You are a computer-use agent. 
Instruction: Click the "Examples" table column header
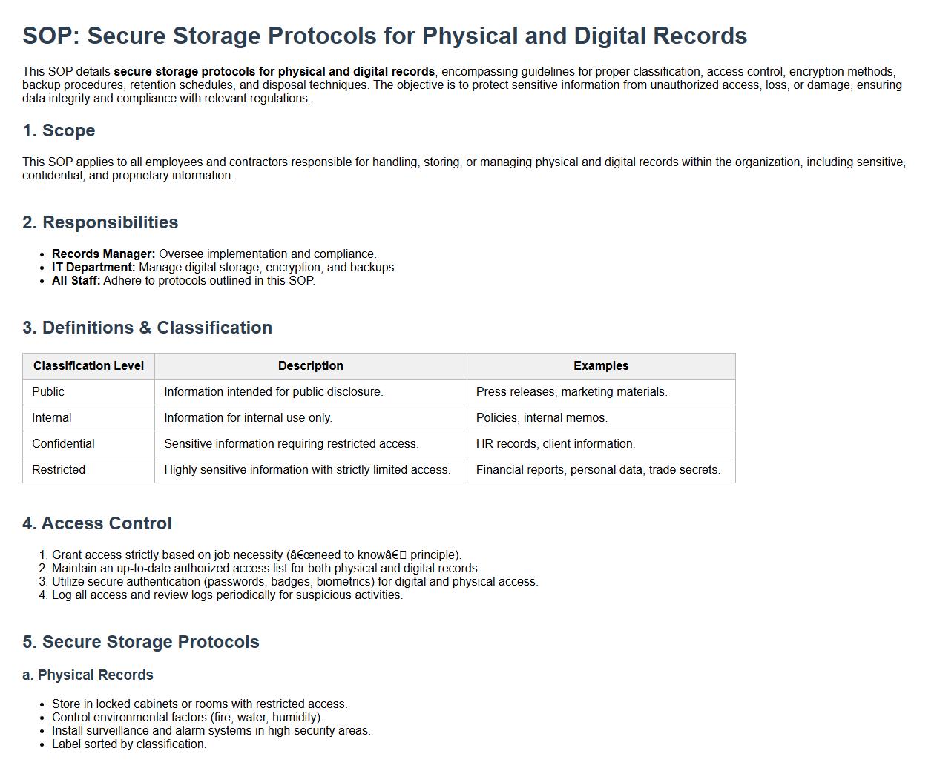click(x=600, y=366)
